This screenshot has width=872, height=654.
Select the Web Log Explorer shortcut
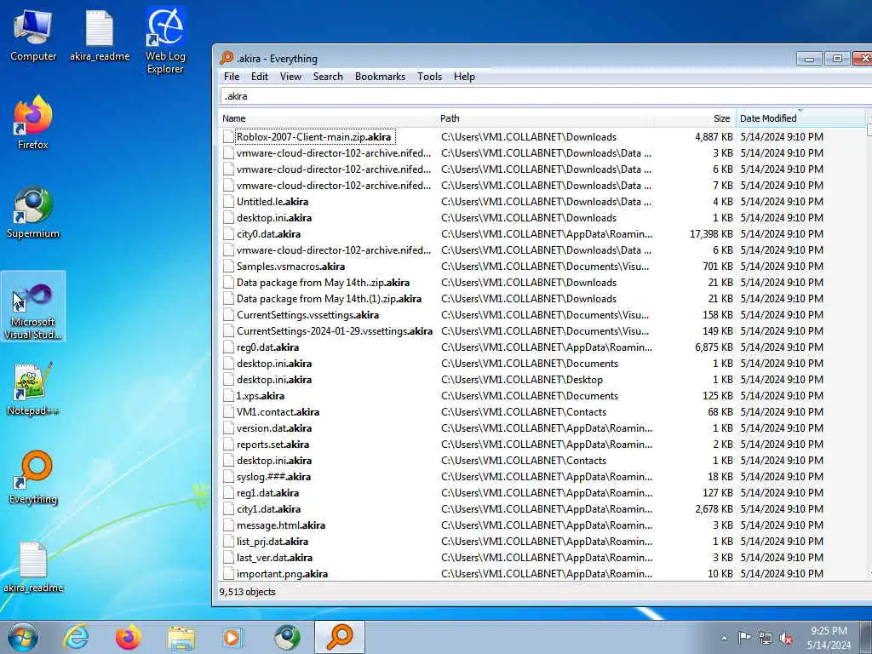[x=165, y=41]
